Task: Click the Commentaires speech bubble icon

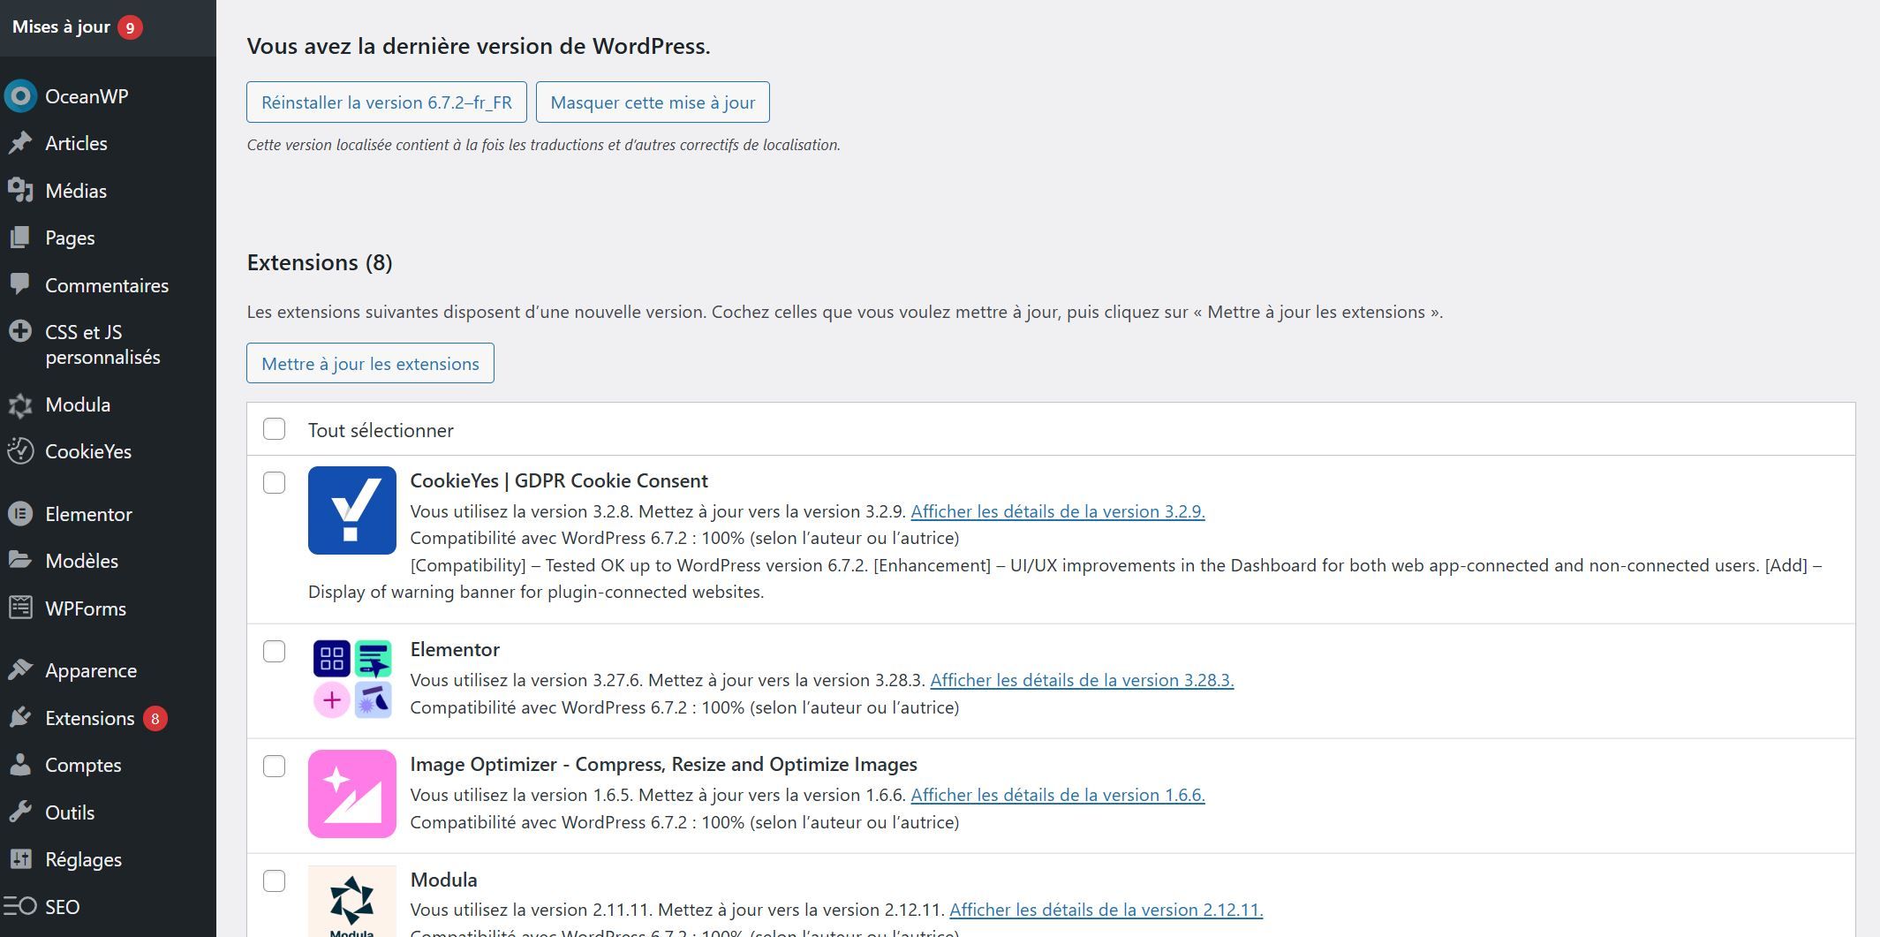Action: (x=20, y=284)
